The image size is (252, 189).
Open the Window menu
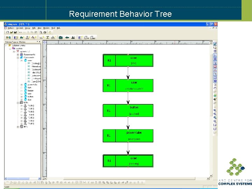[x=46, y=28]
